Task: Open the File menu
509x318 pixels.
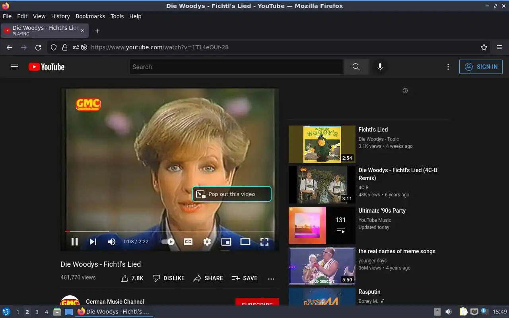Action: pyautogui.click(x=7, y=16)
